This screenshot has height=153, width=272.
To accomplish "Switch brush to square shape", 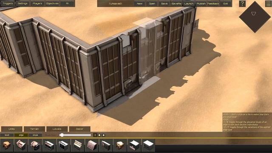I will click(x=99, y=135).
